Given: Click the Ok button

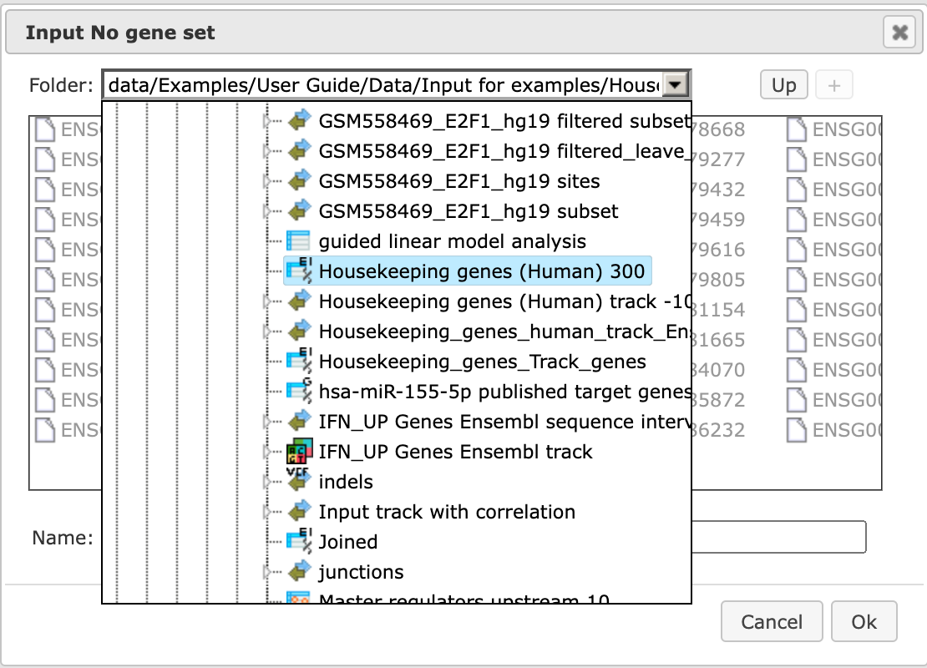Looking at the screenshot, I should [864, 621].
